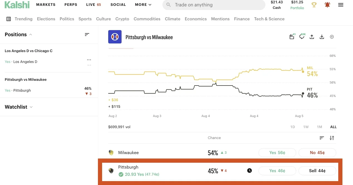
Task: Add market with the plus circle icon
Action: (332, 37)
